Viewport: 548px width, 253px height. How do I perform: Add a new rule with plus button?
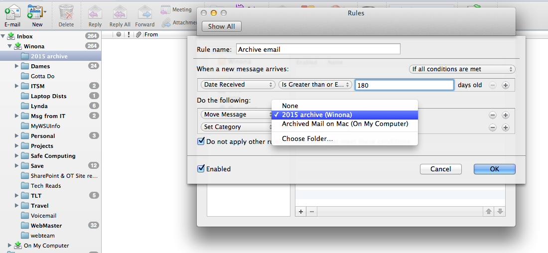coord(301,212)
